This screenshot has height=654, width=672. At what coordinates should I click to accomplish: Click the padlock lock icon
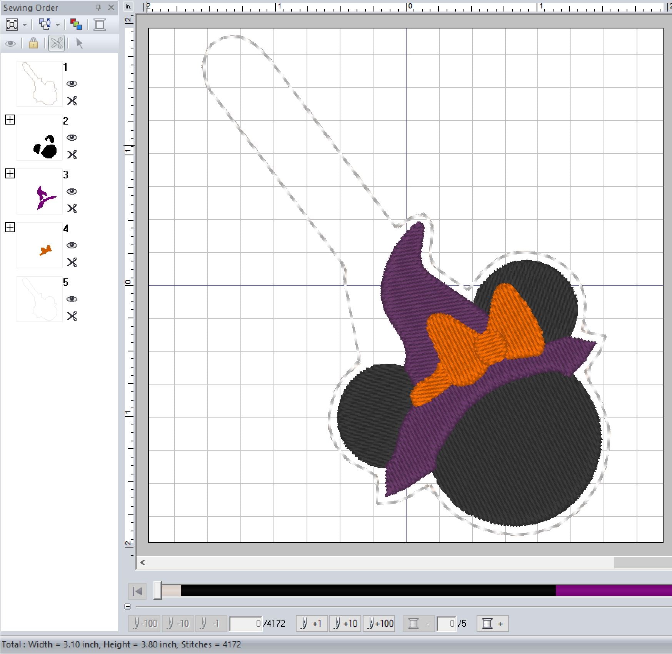pyautogui.click(x=33, y=43)
